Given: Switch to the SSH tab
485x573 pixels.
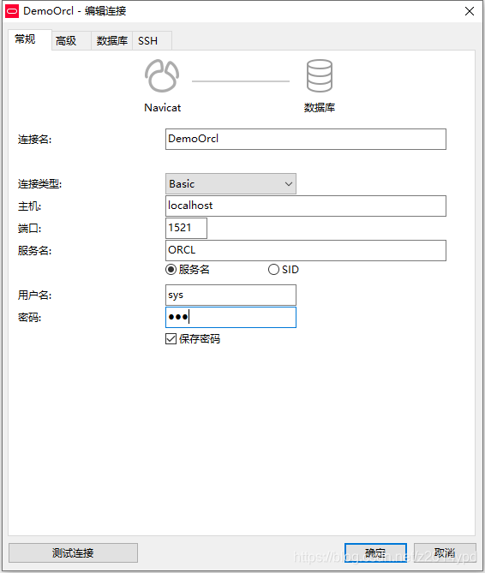Looking at the screenshot, I should point(152,41).
